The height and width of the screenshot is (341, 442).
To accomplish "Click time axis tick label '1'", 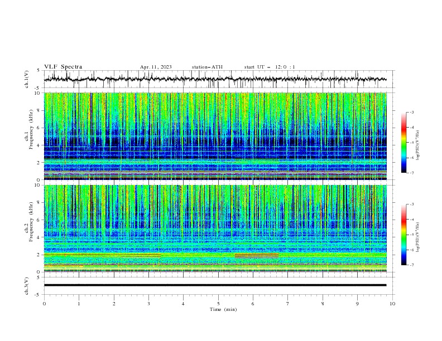I will pos(79,304).
